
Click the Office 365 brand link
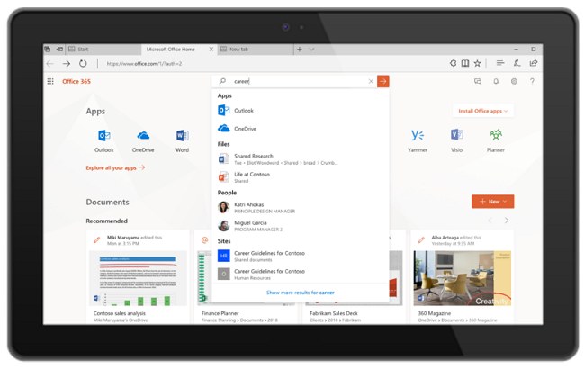[76, 81]
